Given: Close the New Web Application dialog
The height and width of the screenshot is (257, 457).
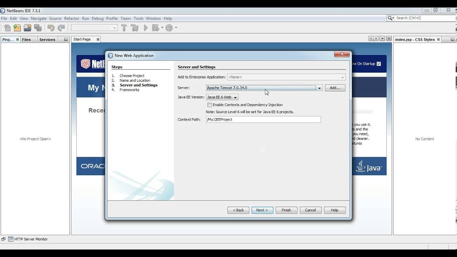Looking at the screenshot, I should pyautogui.click(x=342, y=54).
